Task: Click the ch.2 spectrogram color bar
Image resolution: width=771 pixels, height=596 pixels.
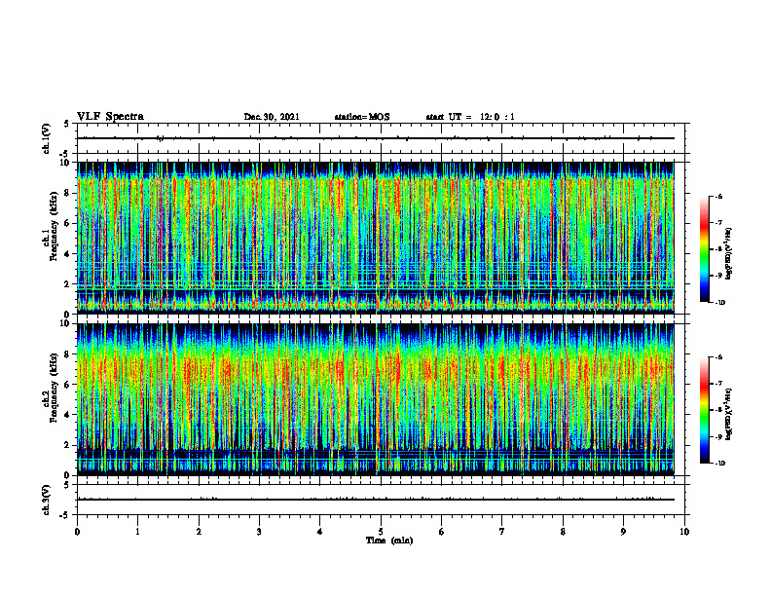Action: click(x=705, y=410)
